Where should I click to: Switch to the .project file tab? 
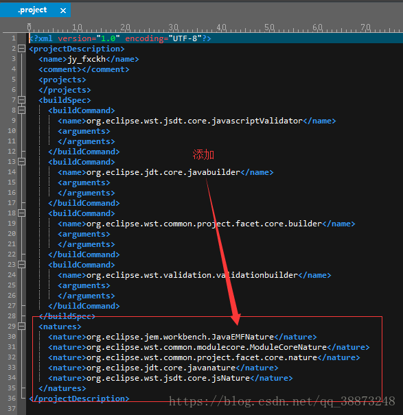[32, 10]
